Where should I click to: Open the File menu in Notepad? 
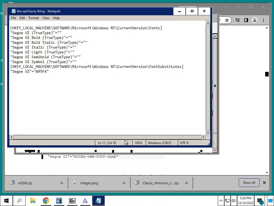point(13,18)
